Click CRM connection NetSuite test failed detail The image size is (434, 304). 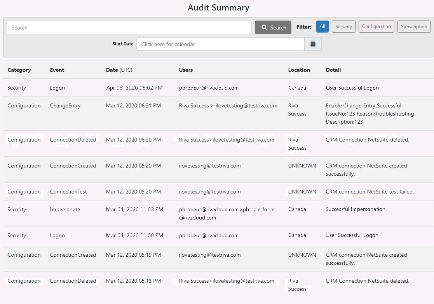click(370, 192)
